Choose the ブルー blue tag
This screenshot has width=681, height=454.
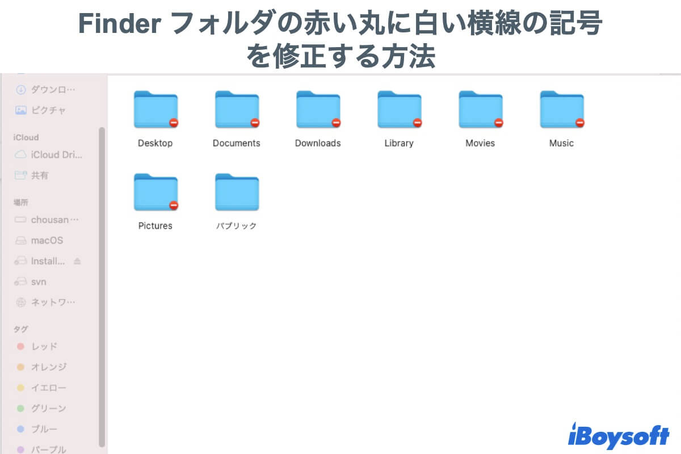pos(37,429)
